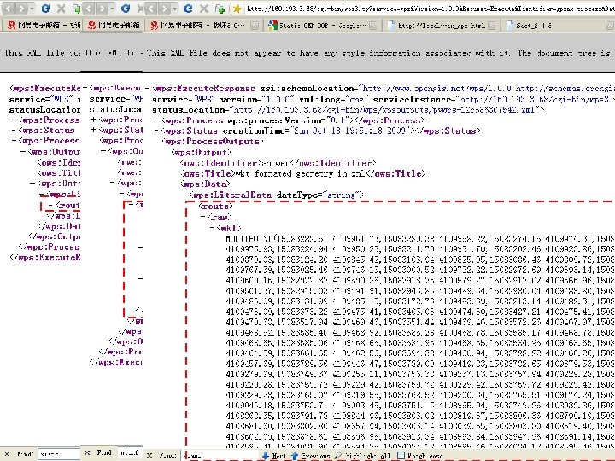615x461 pixels.
Task: Collapse the raw node under route
Action: tap(202, 216)
